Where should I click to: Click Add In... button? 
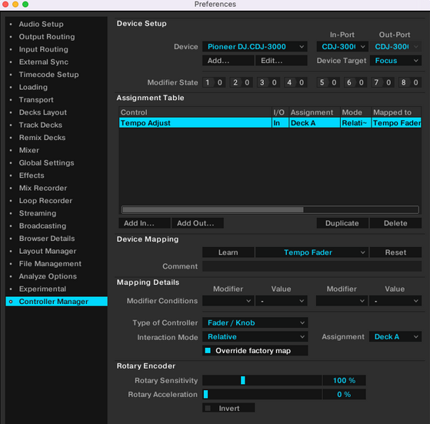[145, 223]
